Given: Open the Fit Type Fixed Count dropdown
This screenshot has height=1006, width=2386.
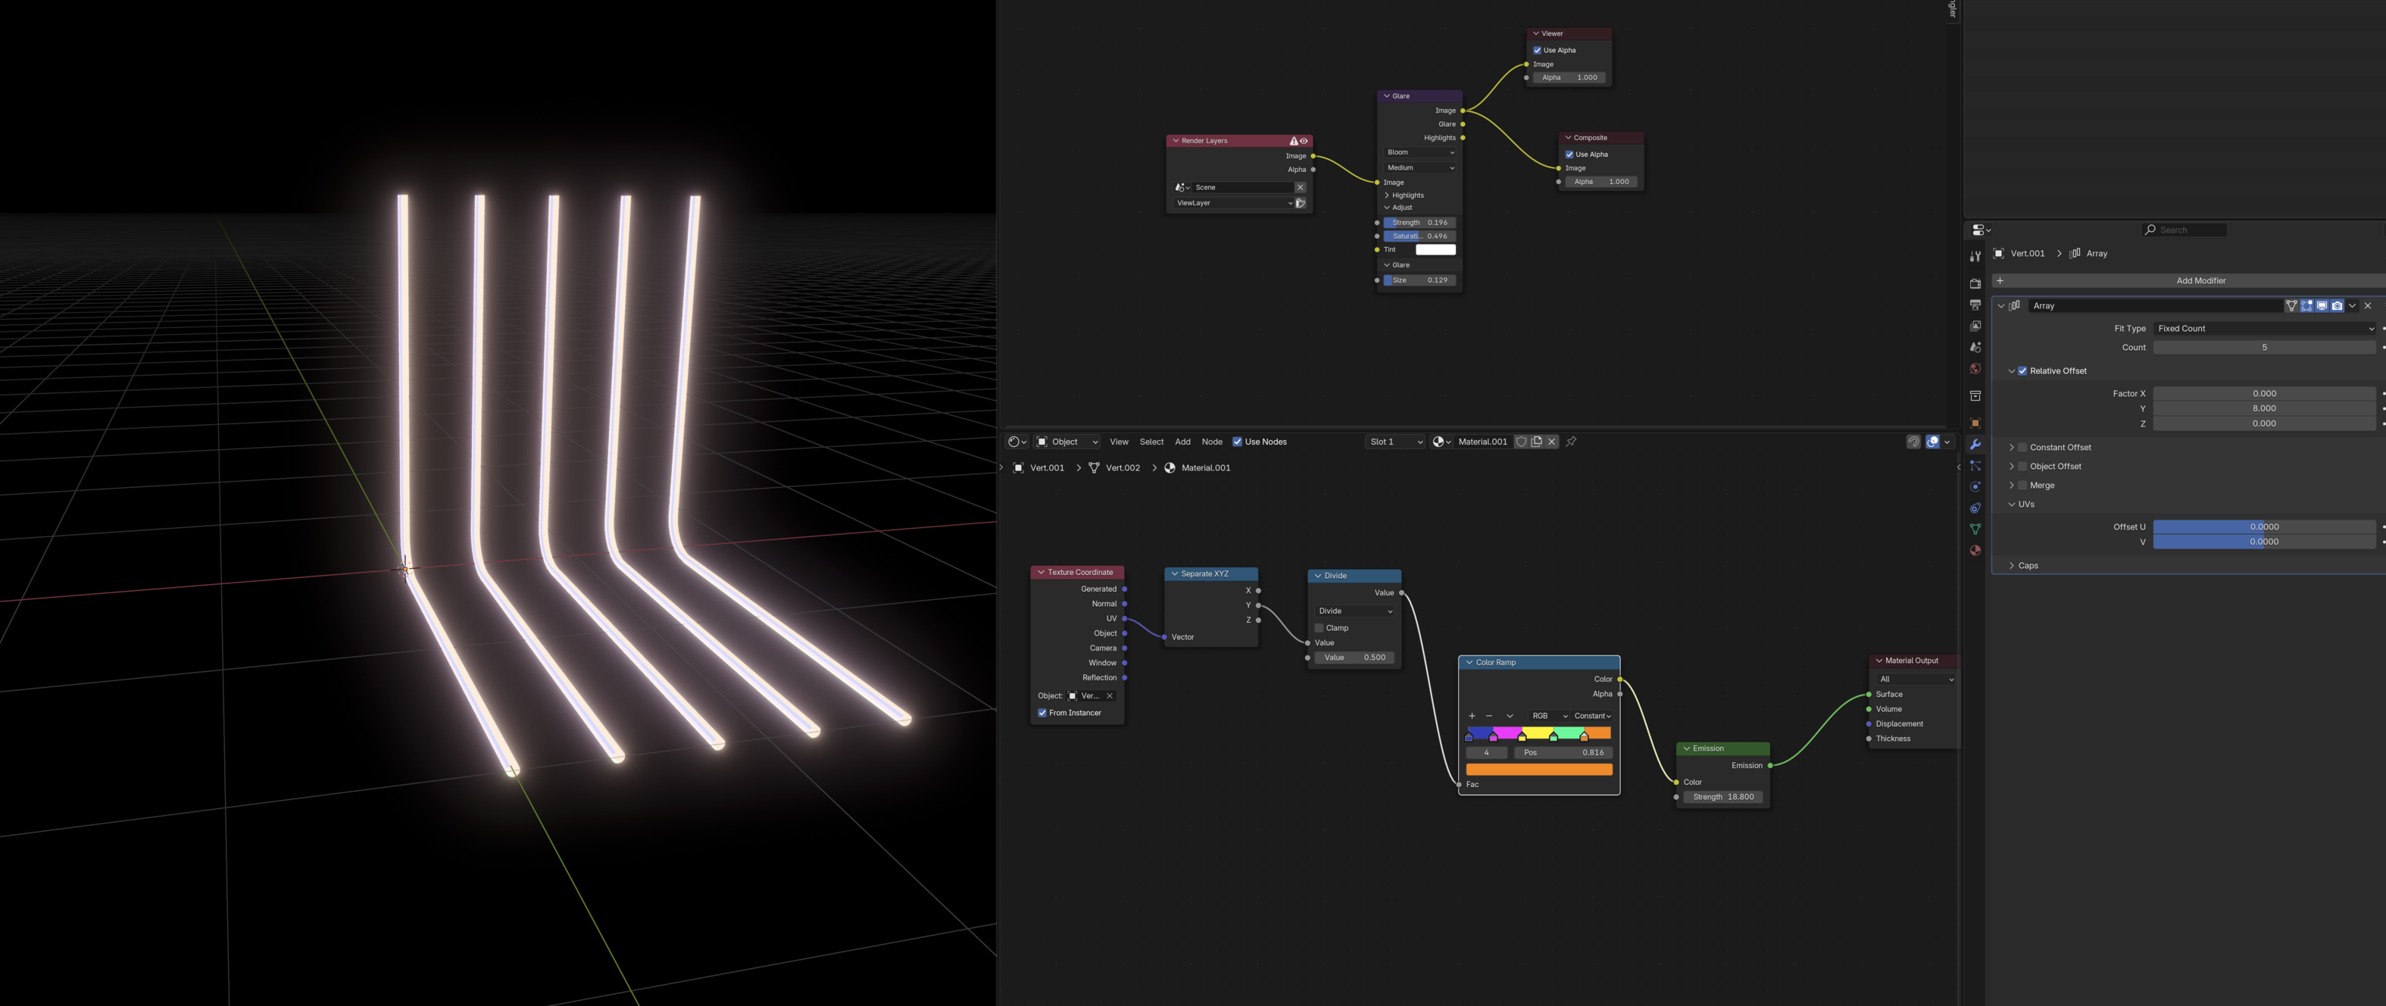Looking at the screenshot, I should 2265,328.
